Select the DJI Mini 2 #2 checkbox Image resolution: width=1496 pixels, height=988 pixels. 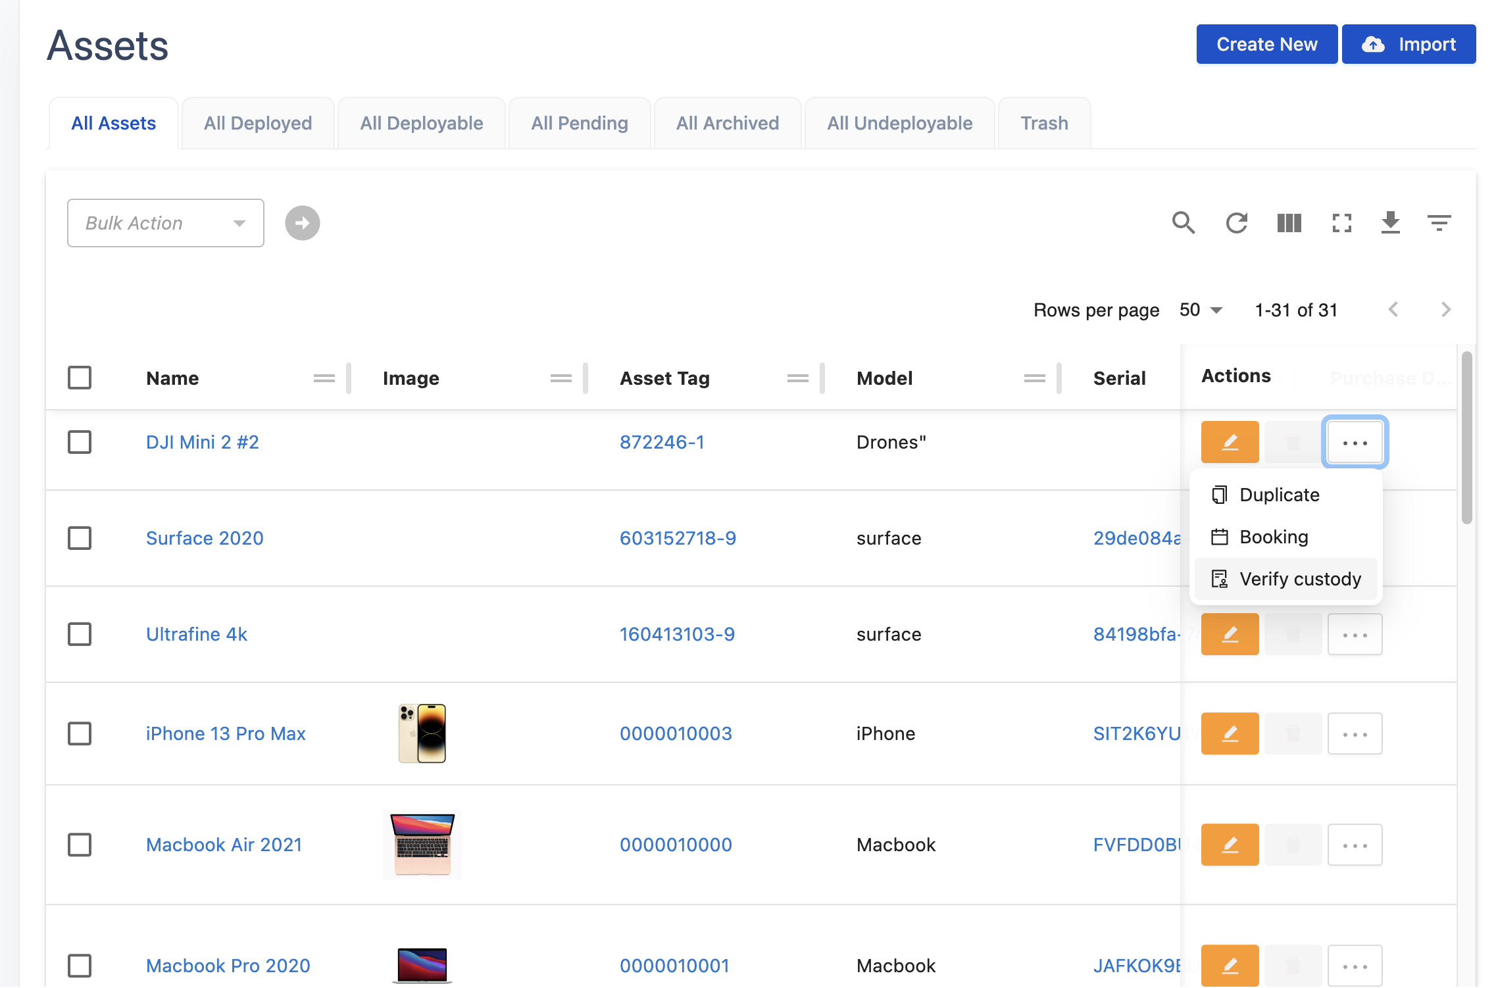(x=80, y=442)
